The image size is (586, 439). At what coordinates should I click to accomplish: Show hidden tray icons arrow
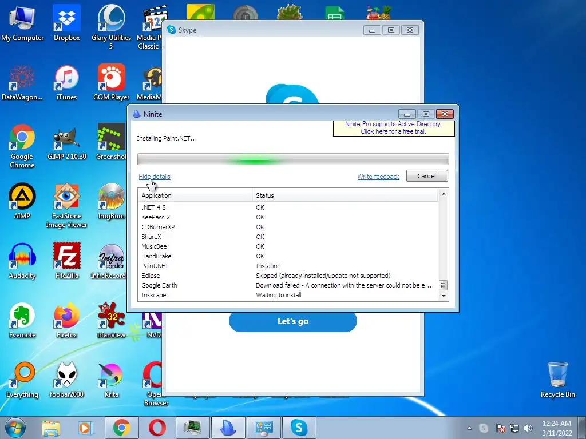(x=469, y=428)
